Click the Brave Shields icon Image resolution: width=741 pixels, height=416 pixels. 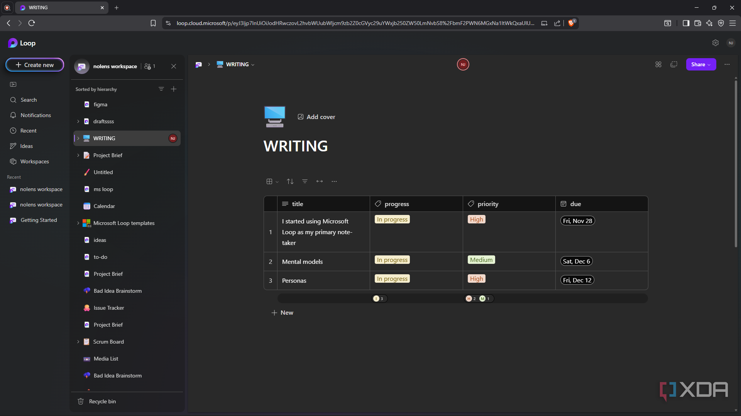coord(572,23)
